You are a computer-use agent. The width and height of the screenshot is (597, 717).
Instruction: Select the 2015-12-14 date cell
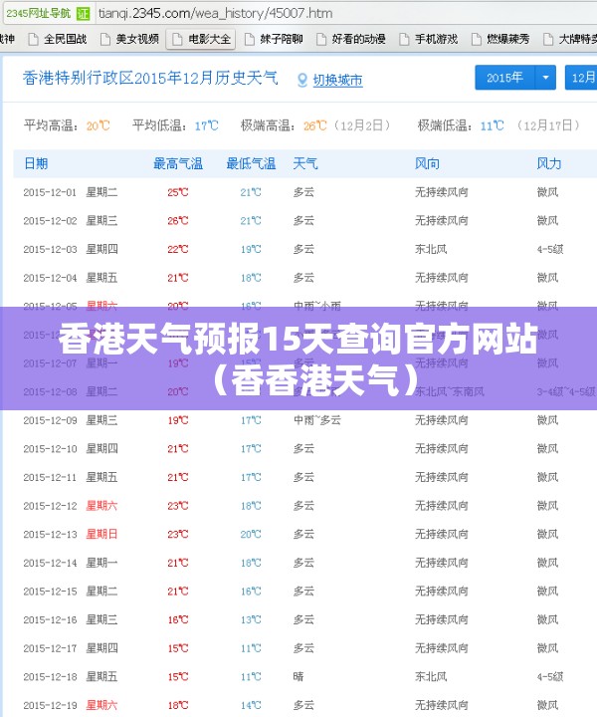pos(50,563)
